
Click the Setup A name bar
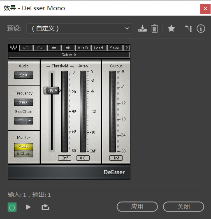69,55
